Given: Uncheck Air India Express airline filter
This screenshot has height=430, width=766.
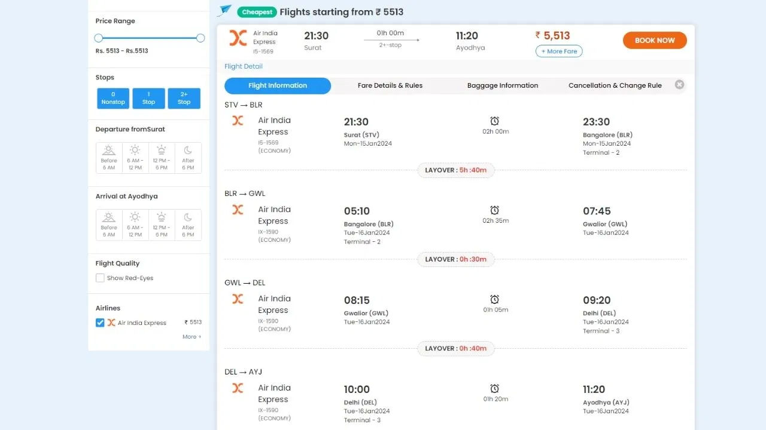Looking at the screenshot, I should coord(100,322).
